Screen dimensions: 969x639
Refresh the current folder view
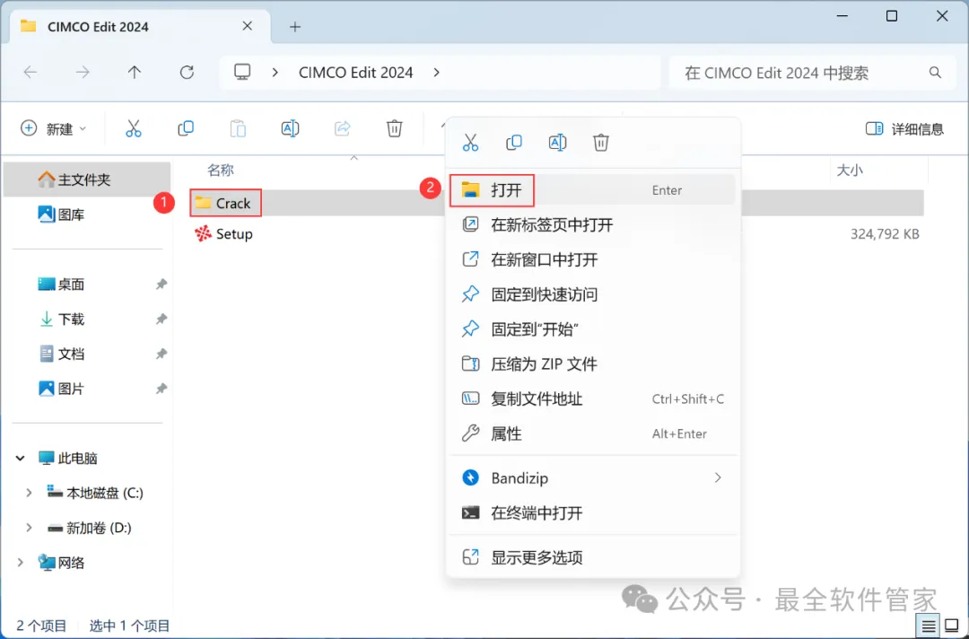187,73
